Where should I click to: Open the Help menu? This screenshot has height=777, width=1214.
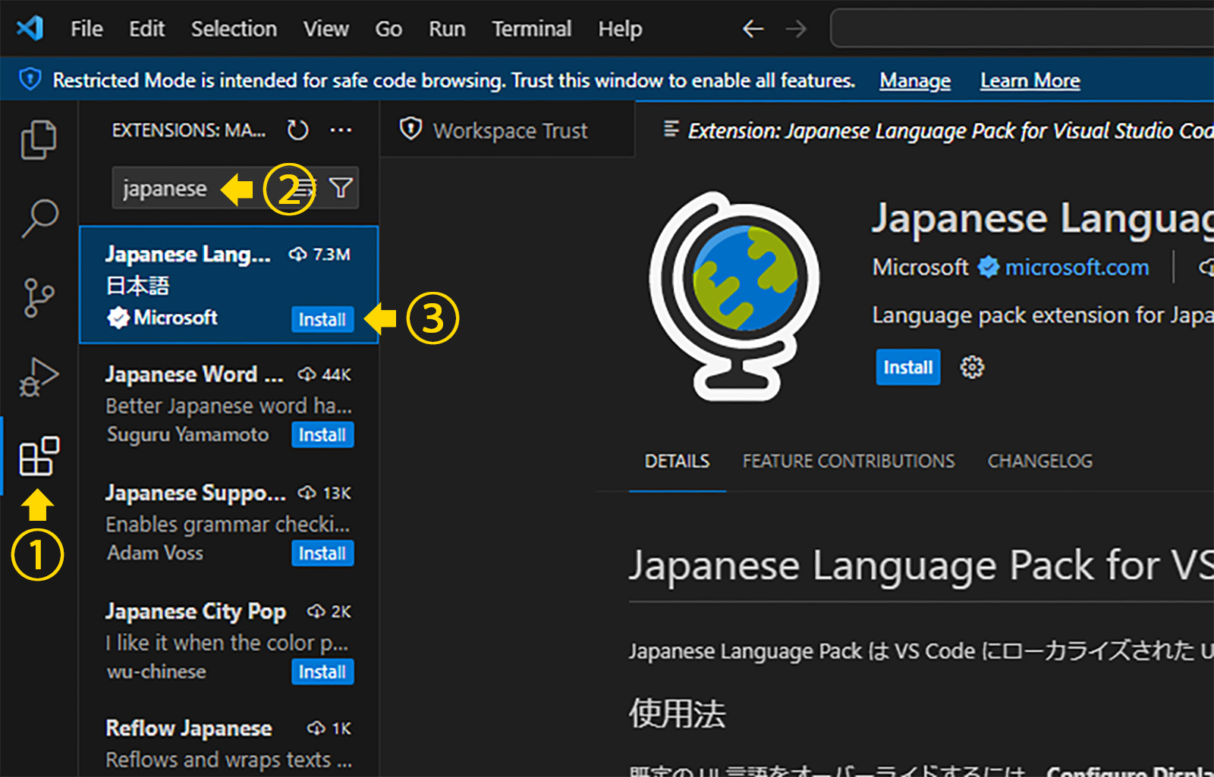pyautogui.click(x=620, y=29)
